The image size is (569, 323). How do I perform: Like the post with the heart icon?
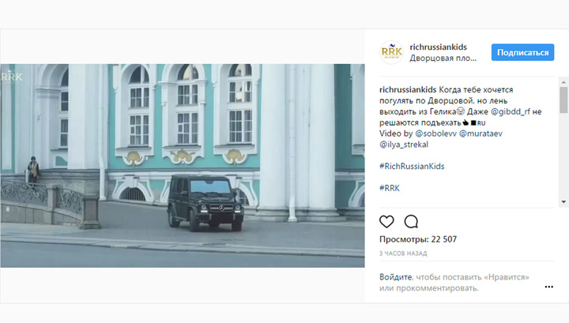coord(386,221)
